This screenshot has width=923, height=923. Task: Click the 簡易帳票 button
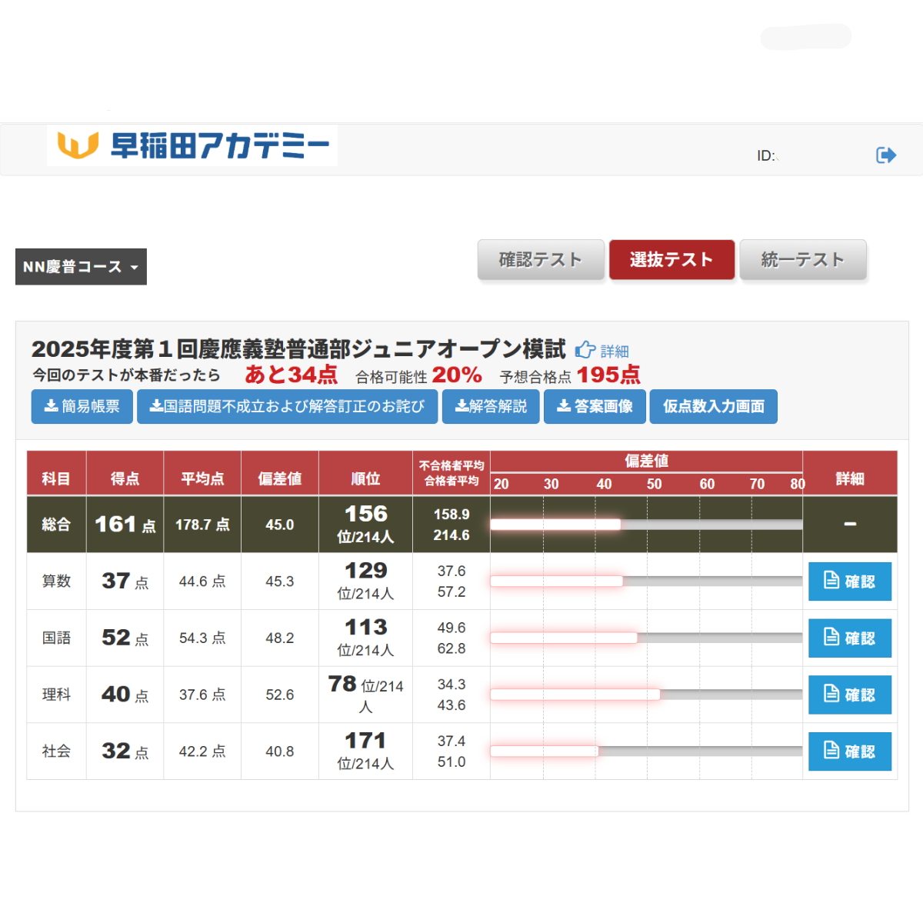coord(82,407)
